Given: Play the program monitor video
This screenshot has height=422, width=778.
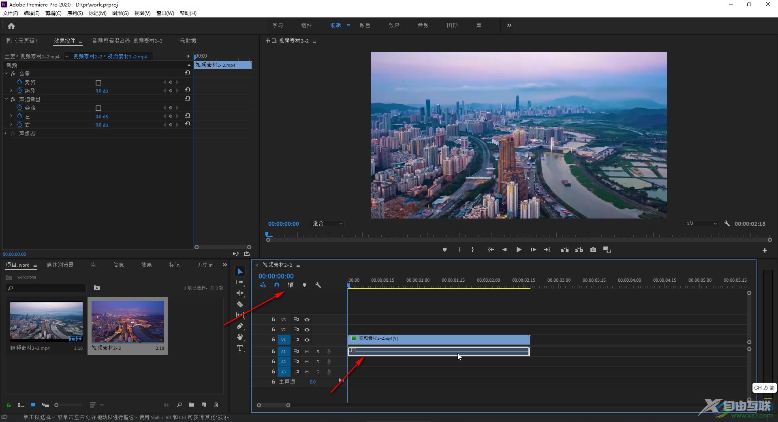Looking at the screenshot, I should click(519, 250).
